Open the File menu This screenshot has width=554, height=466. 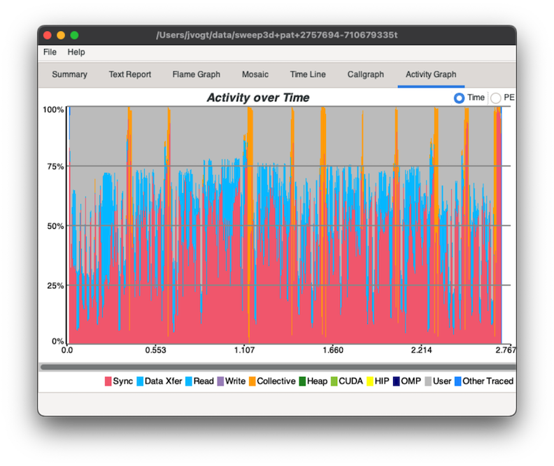50,52
